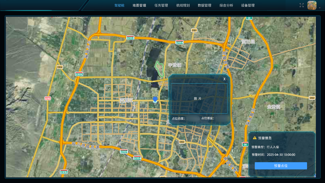Open the 驾驶舱 navigation tab
Image resolution: width=325 pixels, height=183 pixels.
[x=119, y=5]
